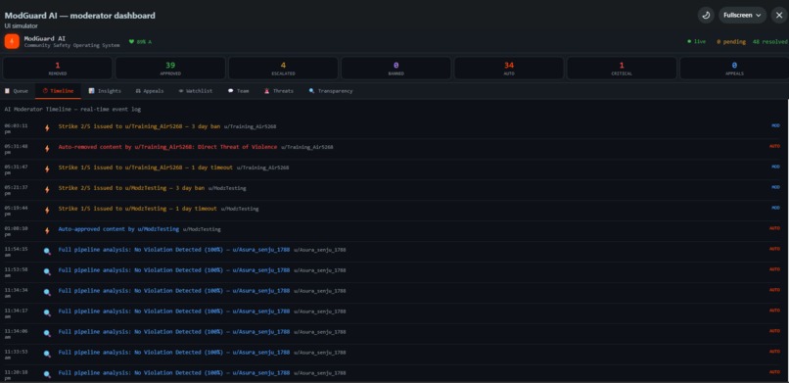This screenshot has width=789, height=383.
Task: Click bolt icon on 05:19:44 pm event
Action: [x=47, y=211]
